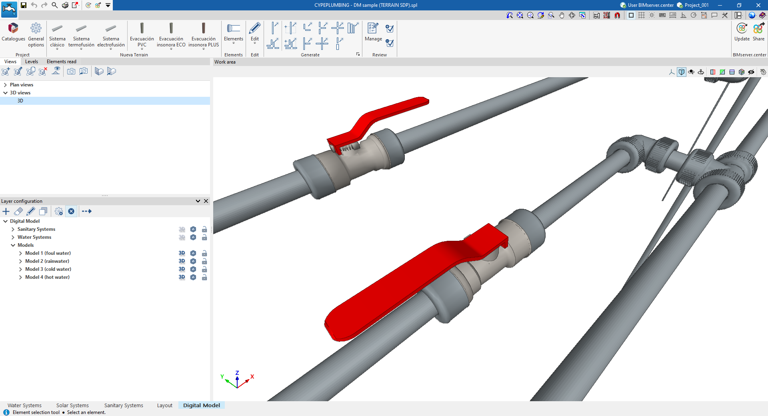
Task: Click the duplicate view icon
Action: [30, 71]
